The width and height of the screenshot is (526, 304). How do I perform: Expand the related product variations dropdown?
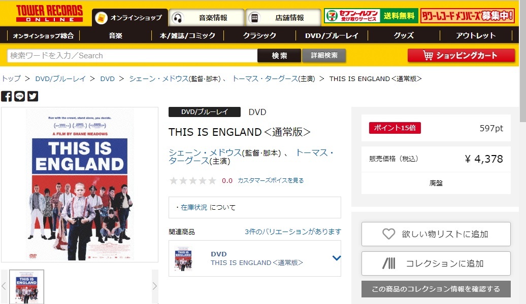click(x=337, y=258)
